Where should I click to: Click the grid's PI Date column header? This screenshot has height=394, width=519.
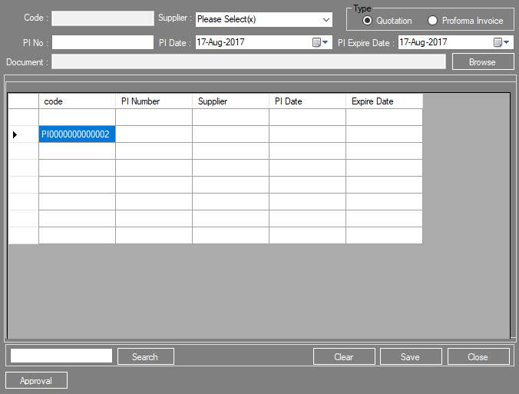308,101
